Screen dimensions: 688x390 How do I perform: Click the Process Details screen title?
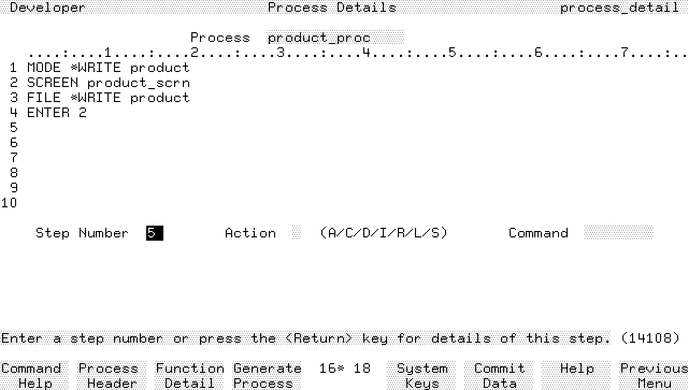pos(332,8)
